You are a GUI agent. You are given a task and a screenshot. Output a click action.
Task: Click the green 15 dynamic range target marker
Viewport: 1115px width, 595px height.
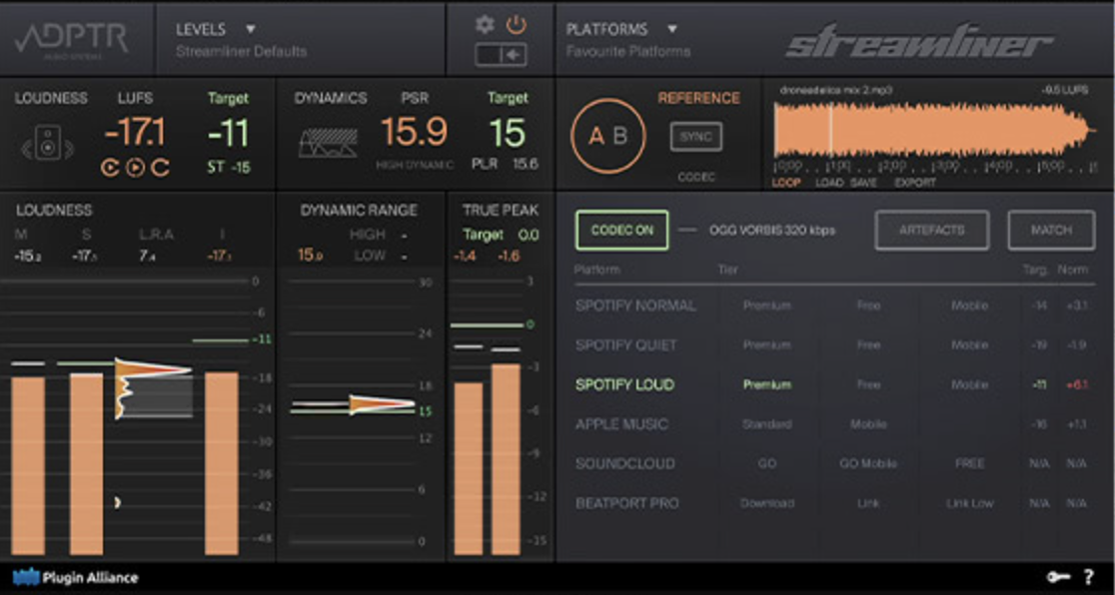coord(426,411)
